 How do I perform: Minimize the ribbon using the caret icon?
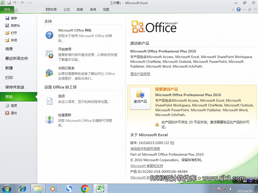(x=233, y=10)
